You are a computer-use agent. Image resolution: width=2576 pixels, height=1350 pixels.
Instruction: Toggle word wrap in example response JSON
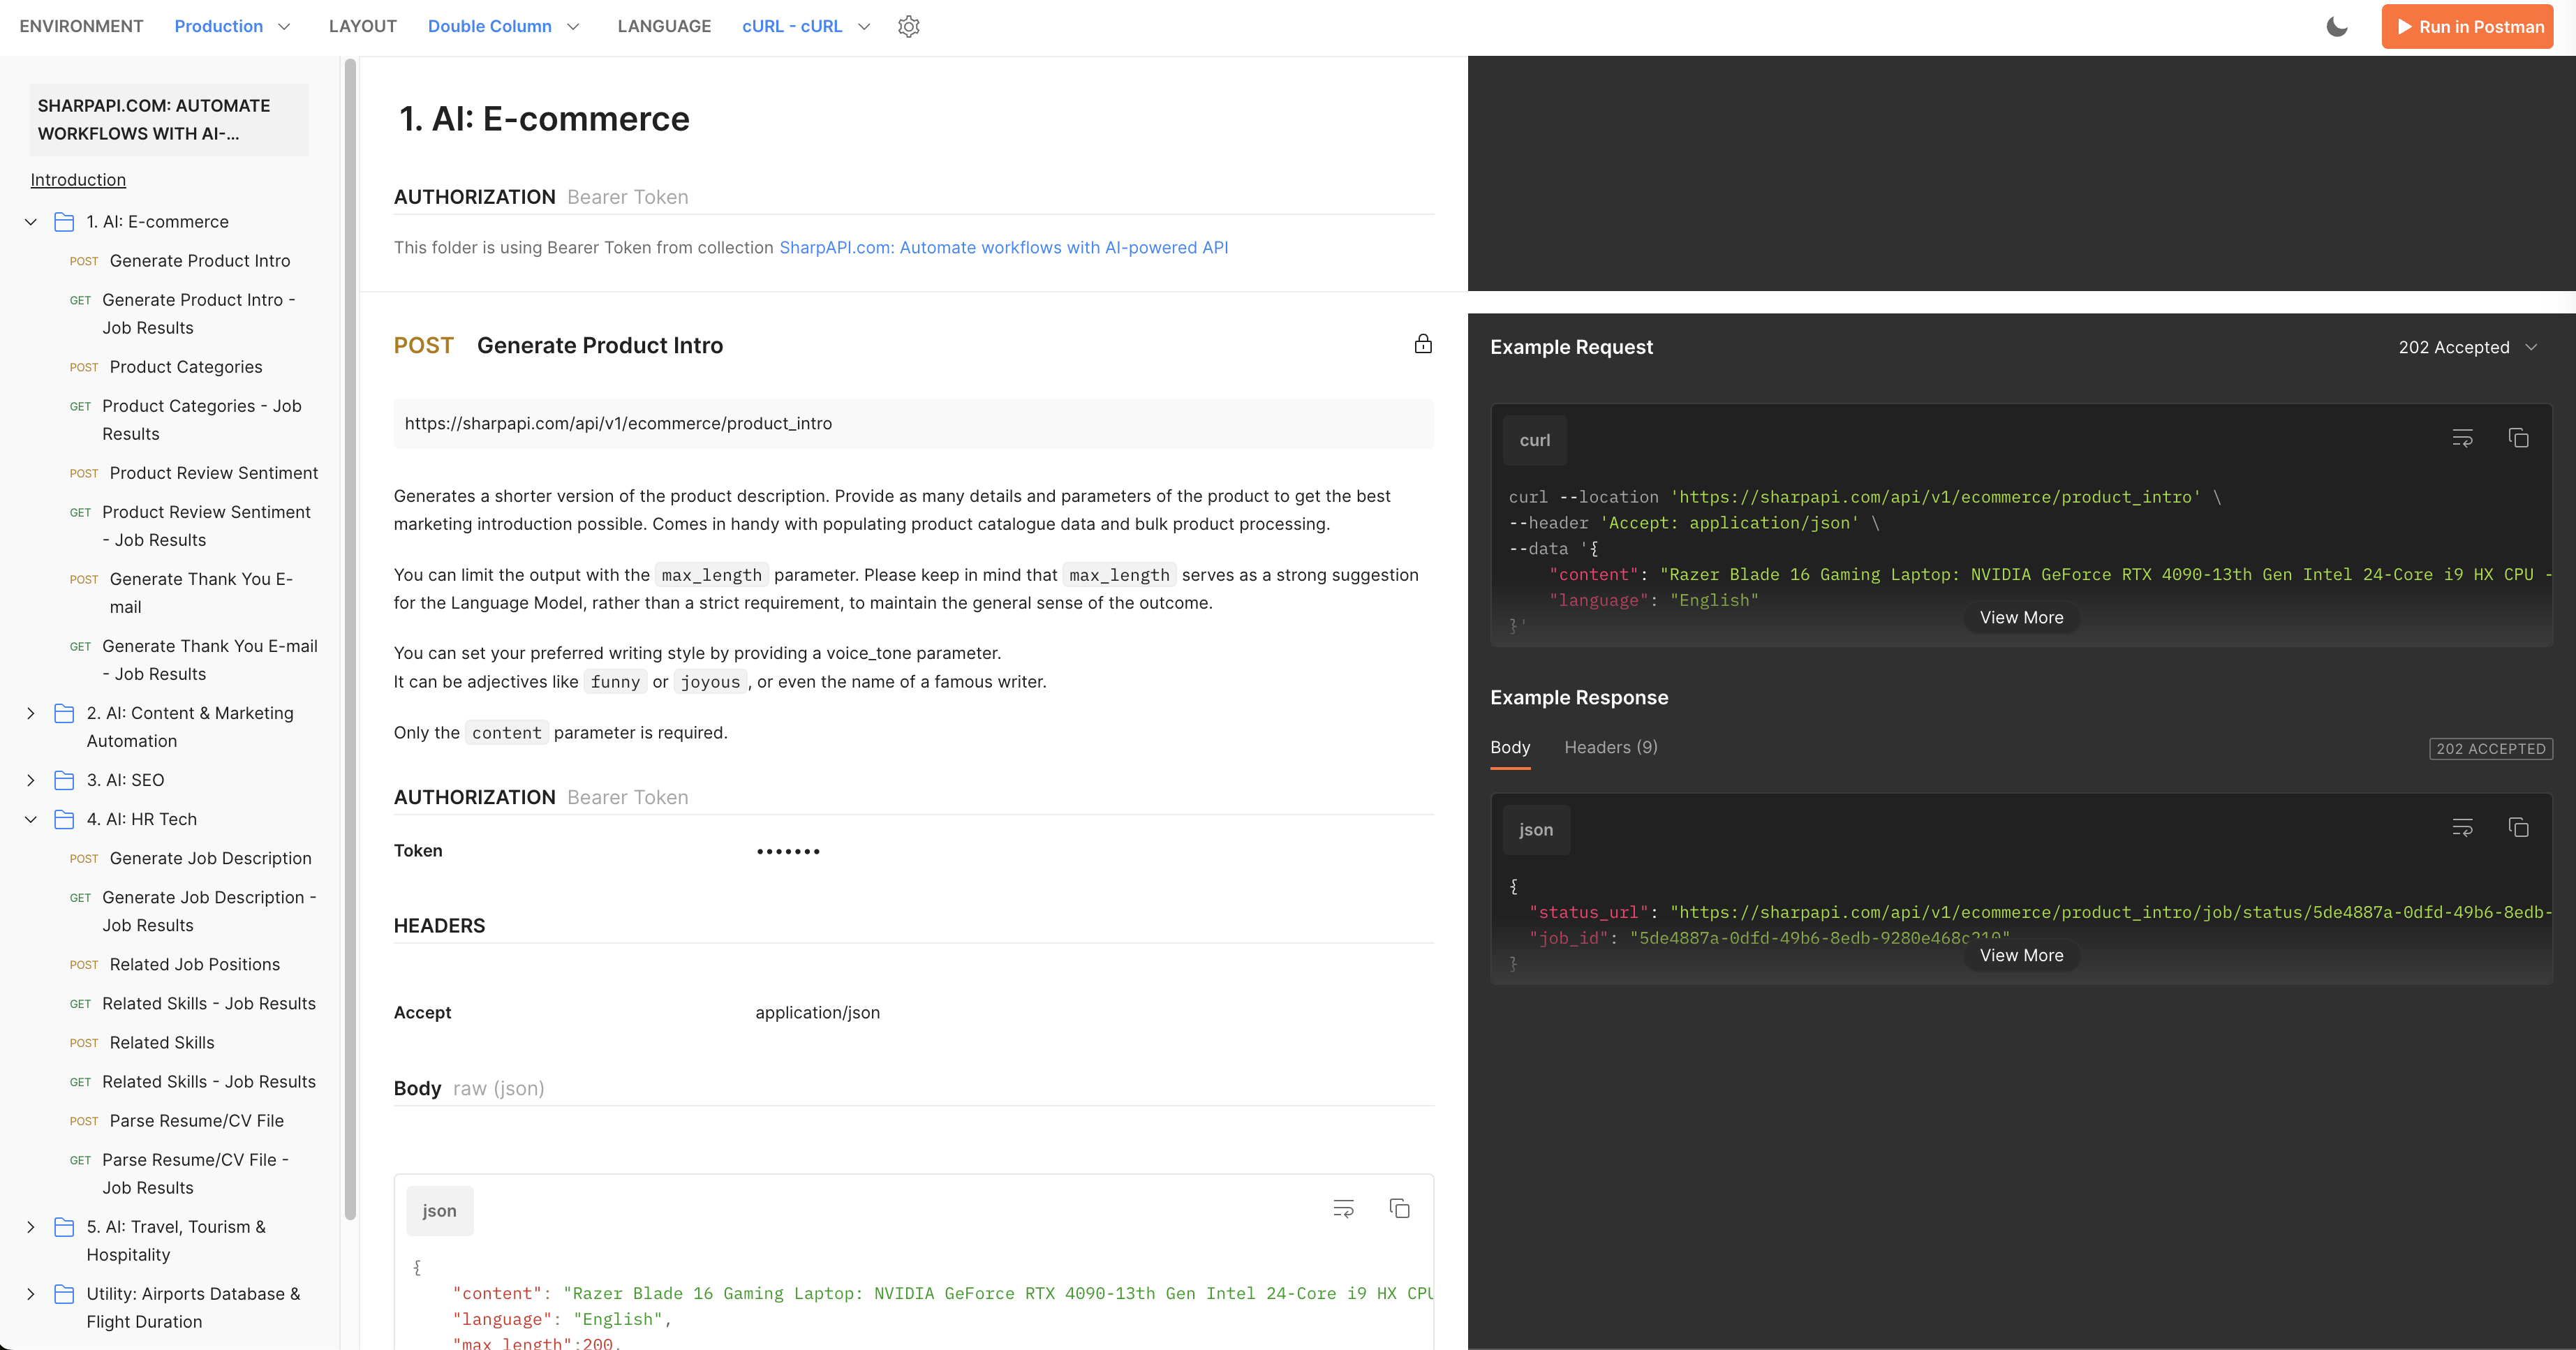[x=2462, y=828]
